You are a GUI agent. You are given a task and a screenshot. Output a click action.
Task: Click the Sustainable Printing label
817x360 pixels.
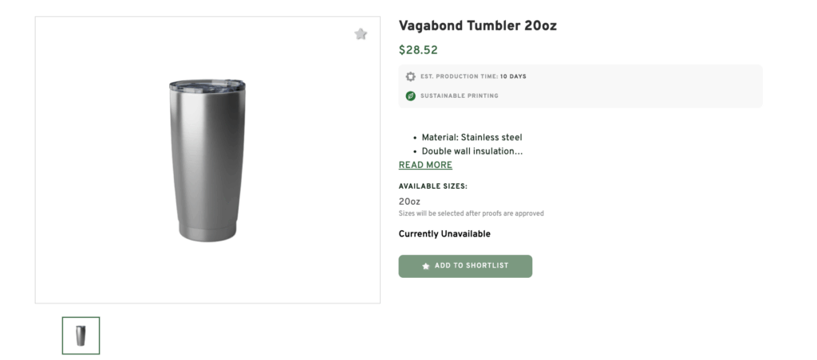(459, 96)
